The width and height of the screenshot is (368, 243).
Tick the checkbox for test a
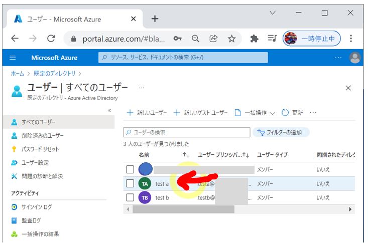pos(130,183)
